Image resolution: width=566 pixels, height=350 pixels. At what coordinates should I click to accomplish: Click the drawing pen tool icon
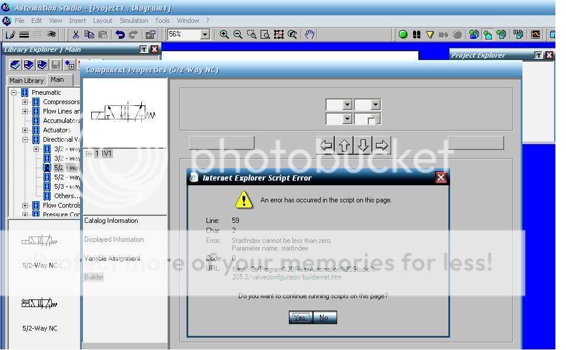[11, 35]
